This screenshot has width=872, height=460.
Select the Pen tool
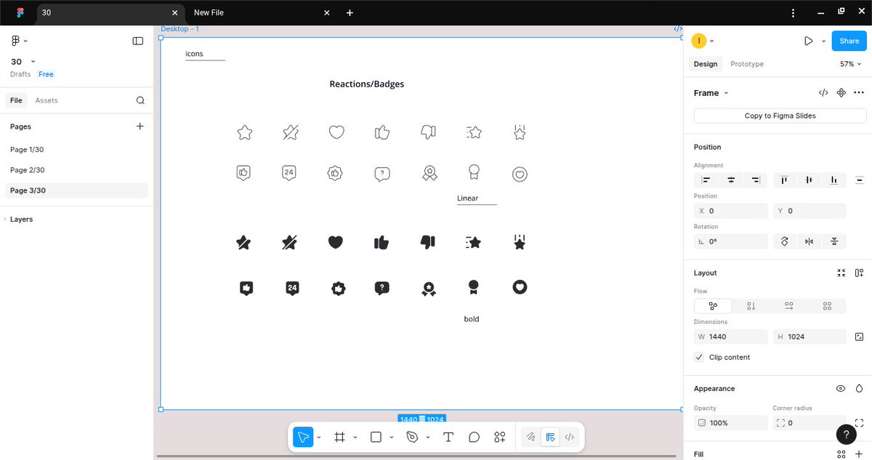(412, 437)
